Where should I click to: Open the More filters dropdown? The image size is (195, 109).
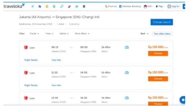(82, 34)
